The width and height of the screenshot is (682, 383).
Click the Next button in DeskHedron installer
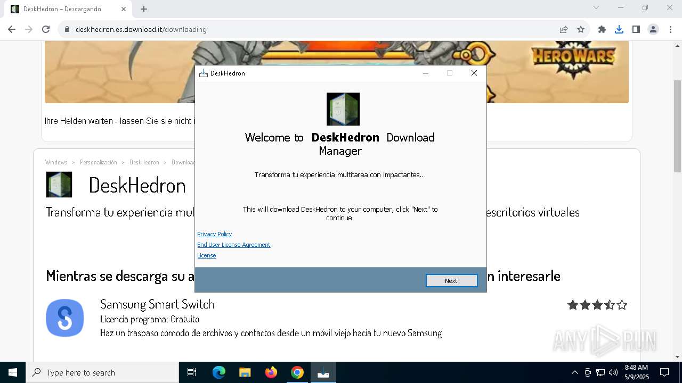click(451, 281)
